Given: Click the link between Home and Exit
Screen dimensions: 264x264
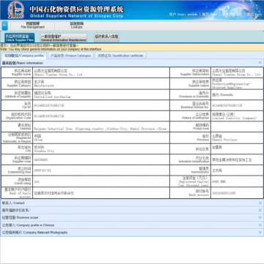Looking at the screenshot, I should (x=232, y=15).
